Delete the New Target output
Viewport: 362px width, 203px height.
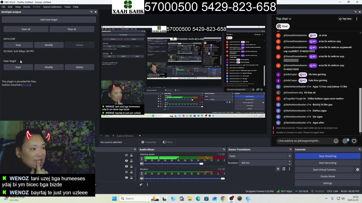click(79, 67)
